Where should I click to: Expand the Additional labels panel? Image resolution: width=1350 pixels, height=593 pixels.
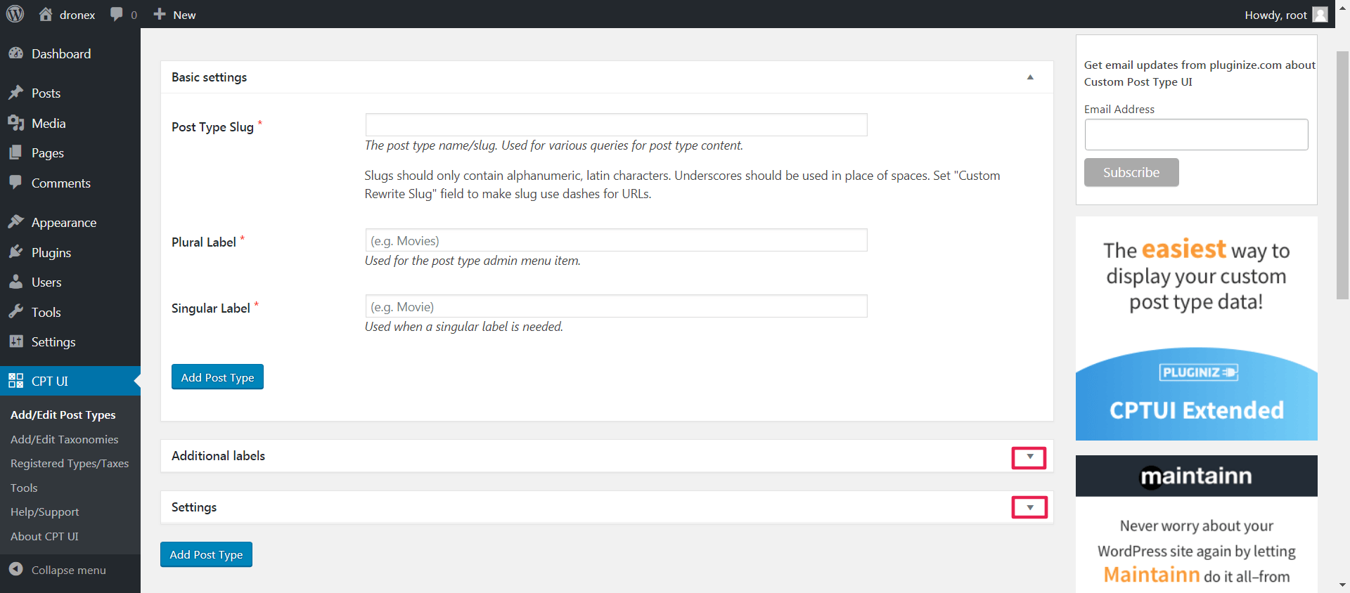pyautogui.click(x=1030, y=457)
